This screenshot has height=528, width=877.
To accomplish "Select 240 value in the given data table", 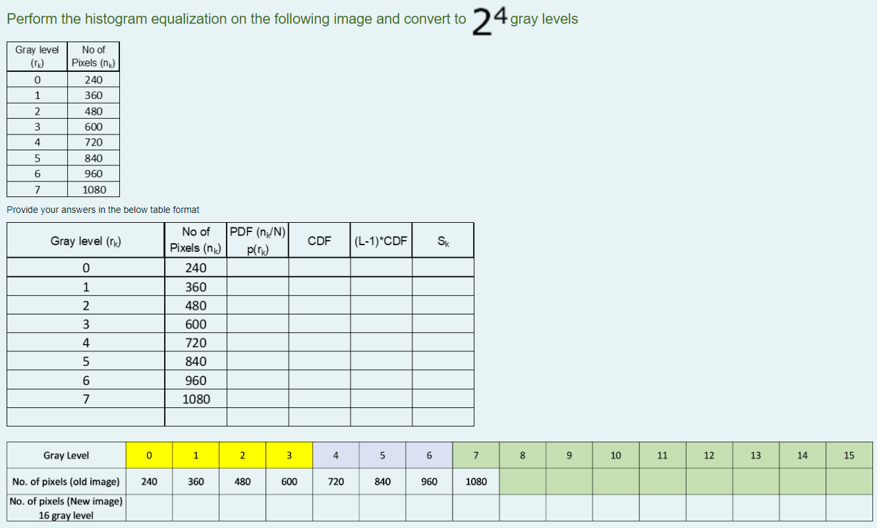I will (x=94, y=80).
